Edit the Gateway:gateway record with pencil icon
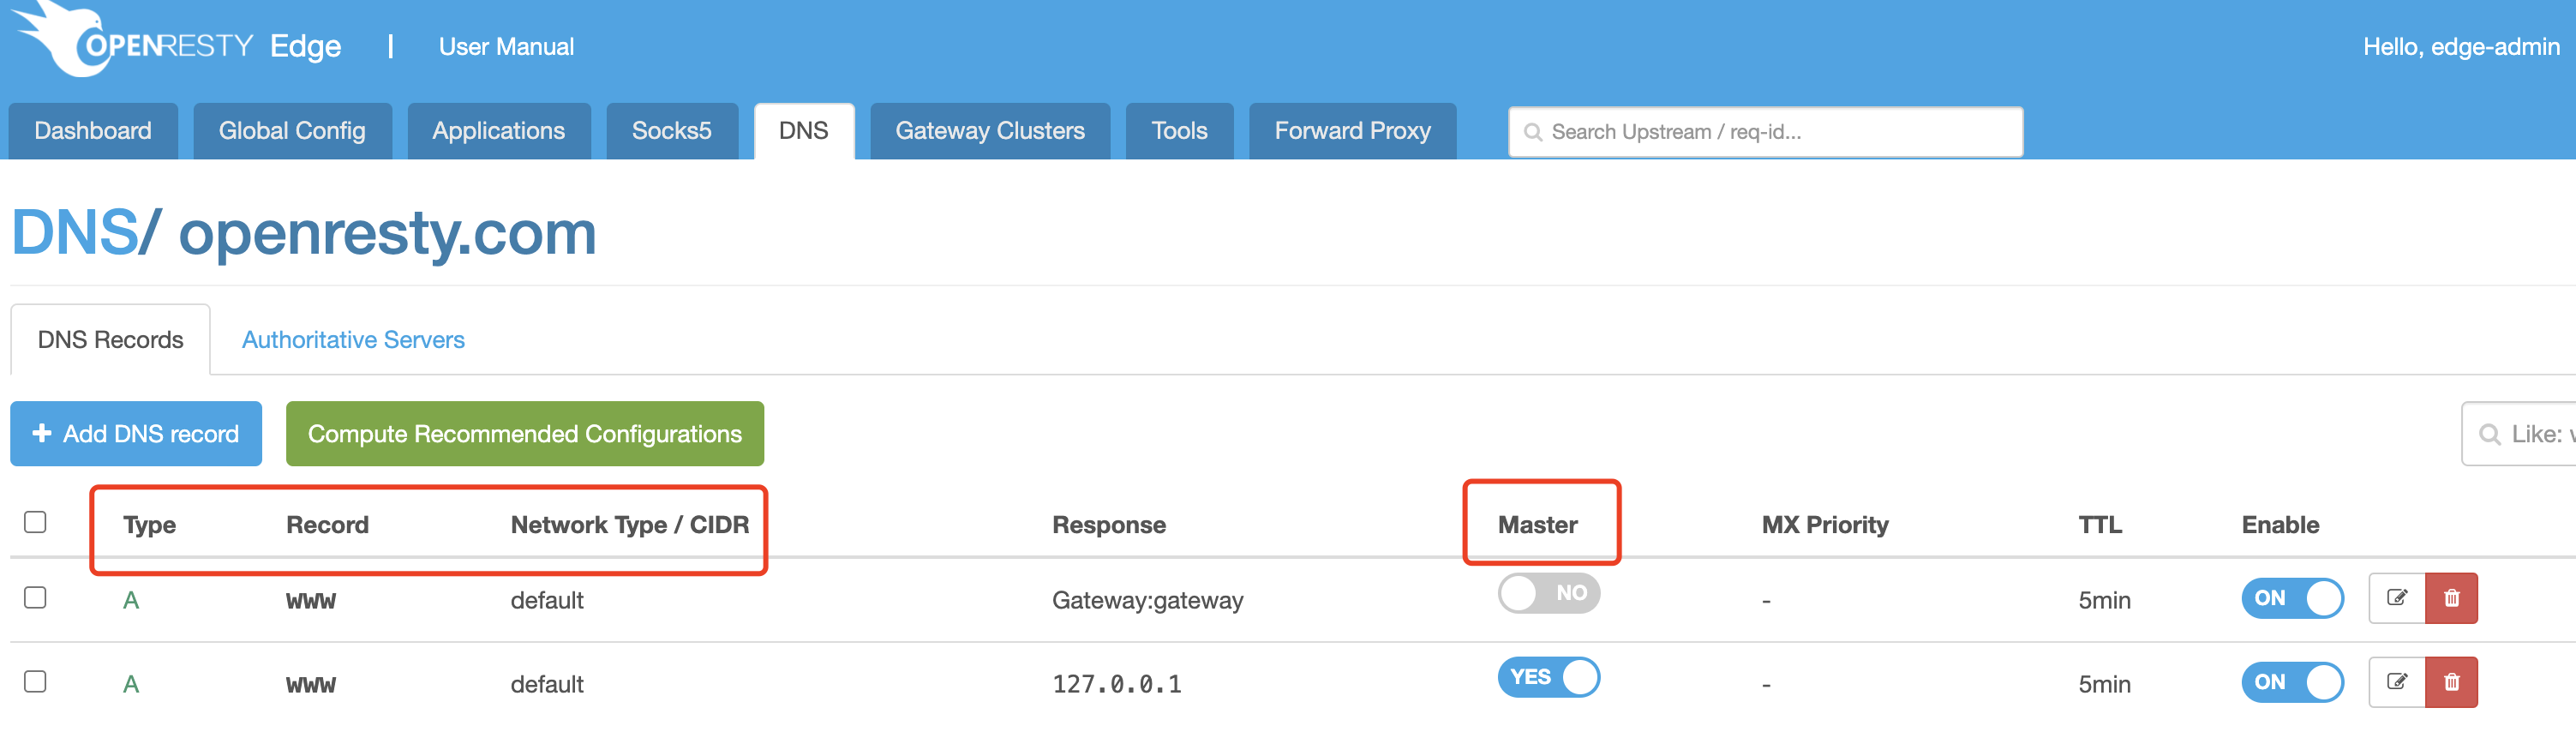2576x744 pixels. 2396,598
